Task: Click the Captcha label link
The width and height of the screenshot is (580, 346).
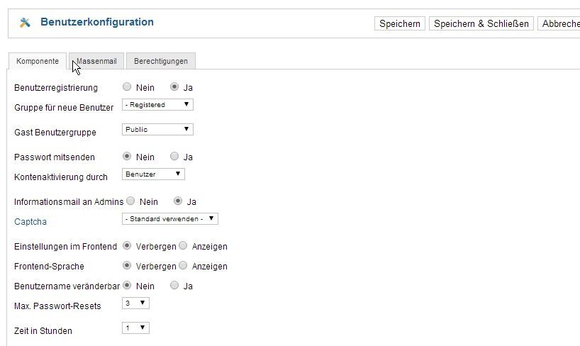Action: click(30, 222)
